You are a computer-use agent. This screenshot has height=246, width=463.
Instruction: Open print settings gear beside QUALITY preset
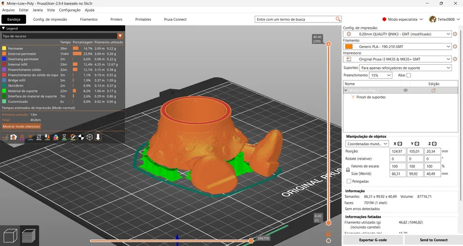[x=455, y=34]
